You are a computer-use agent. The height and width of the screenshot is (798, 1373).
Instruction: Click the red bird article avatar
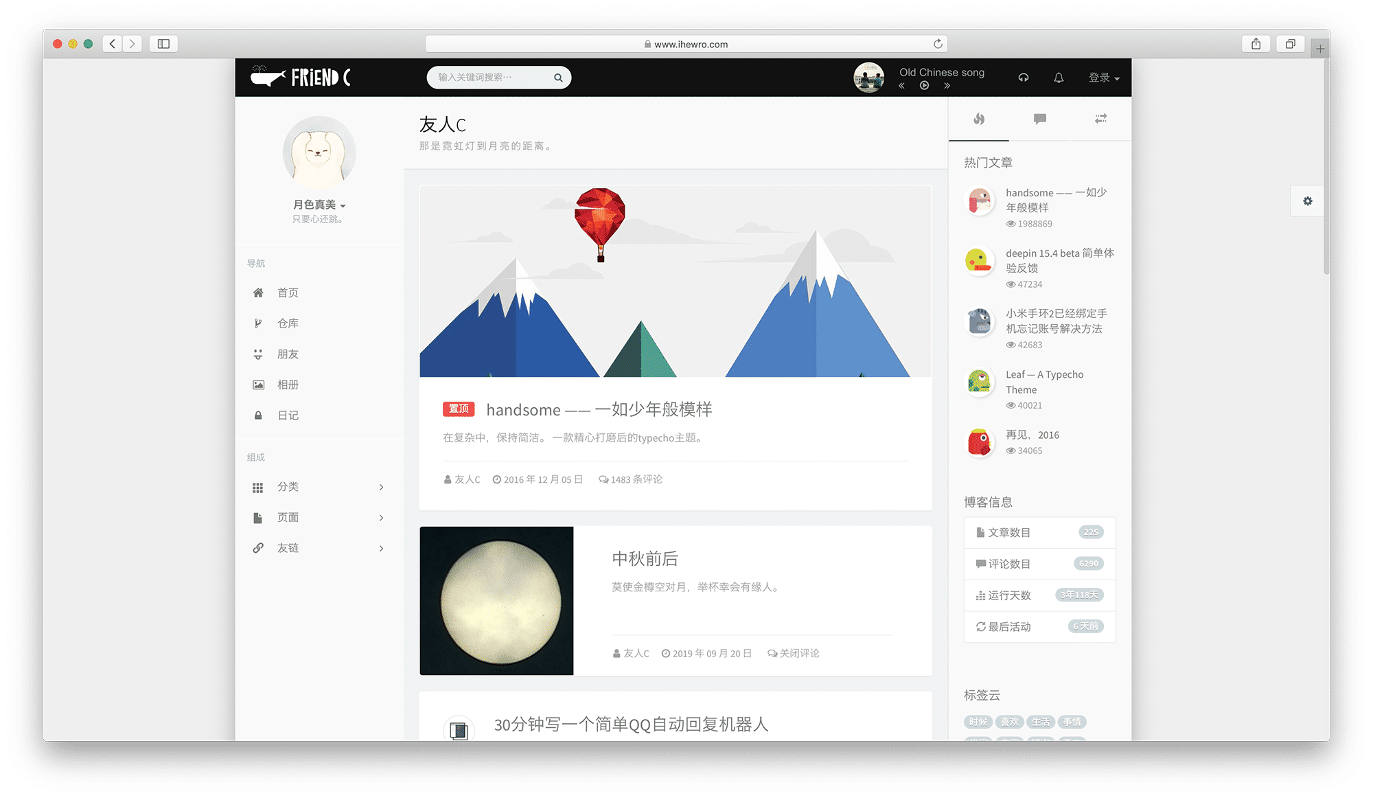coord(980,442)
